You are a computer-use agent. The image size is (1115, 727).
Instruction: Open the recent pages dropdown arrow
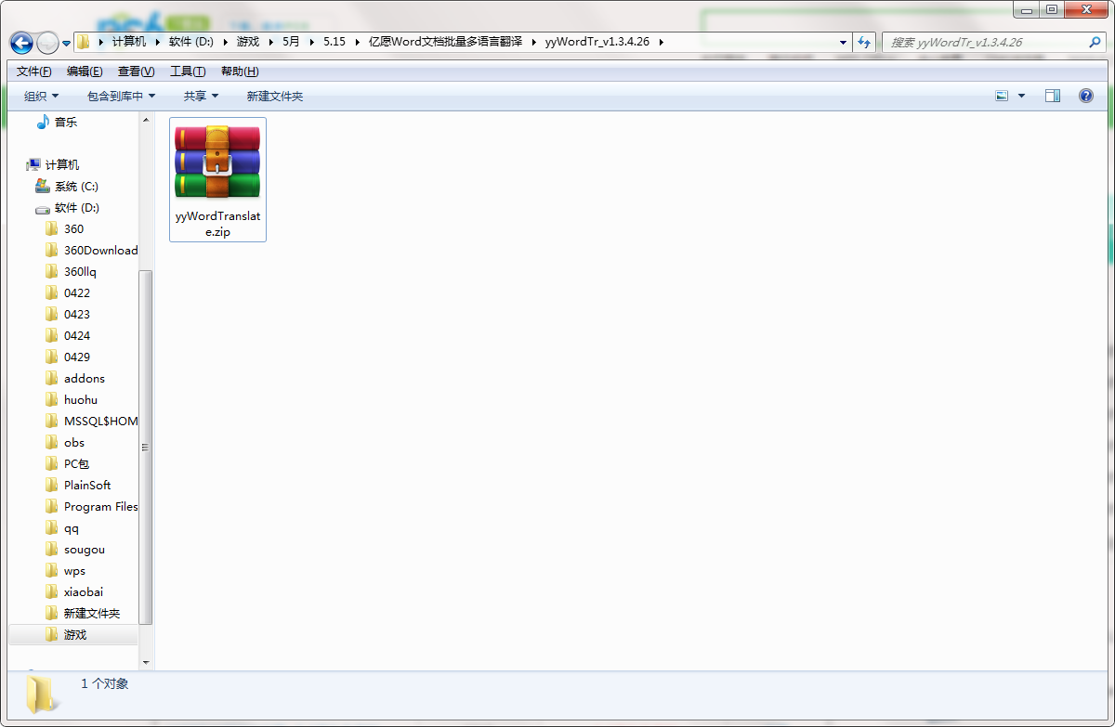coord(67,44)
